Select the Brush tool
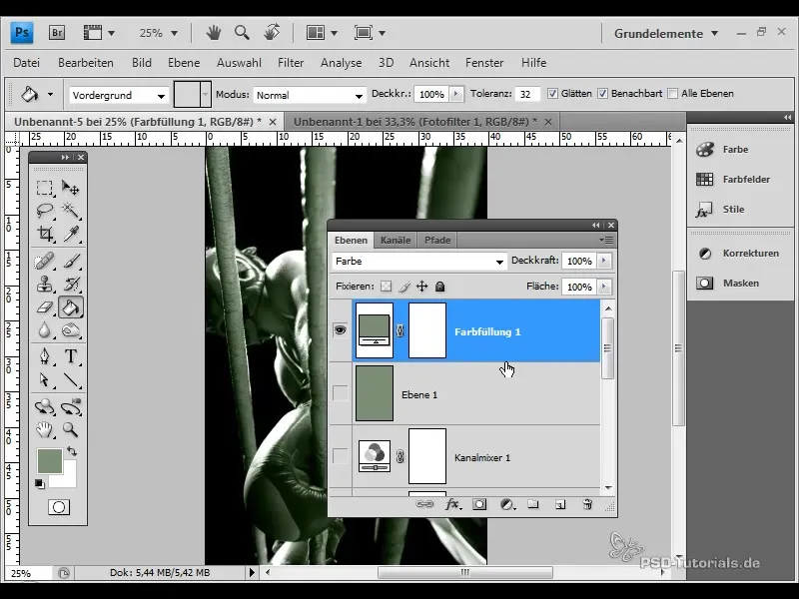The image size is (799, 599). [x=70, y=261]
